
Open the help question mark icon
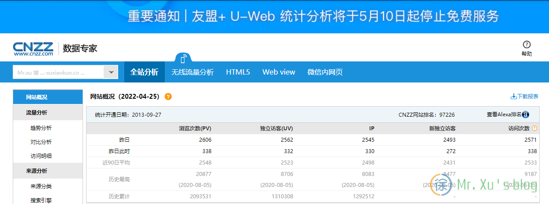(x=527, y=44)
